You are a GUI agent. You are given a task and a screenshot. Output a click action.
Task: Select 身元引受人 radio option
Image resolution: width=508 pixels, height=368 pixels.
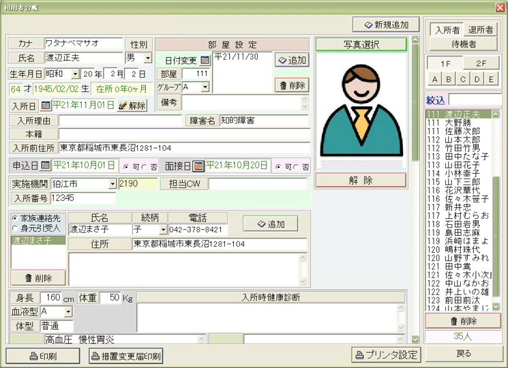(14, 228)
